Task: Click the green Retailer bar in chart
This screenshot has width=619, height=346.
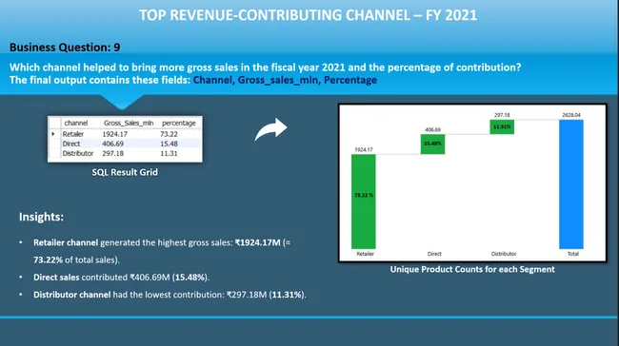Action: [364, 202]
